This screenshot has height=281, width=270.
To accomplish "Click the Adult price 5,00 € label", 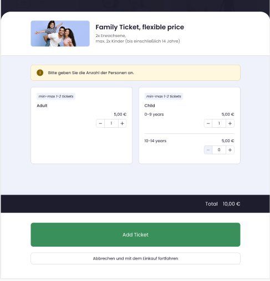I will [120, 115].
